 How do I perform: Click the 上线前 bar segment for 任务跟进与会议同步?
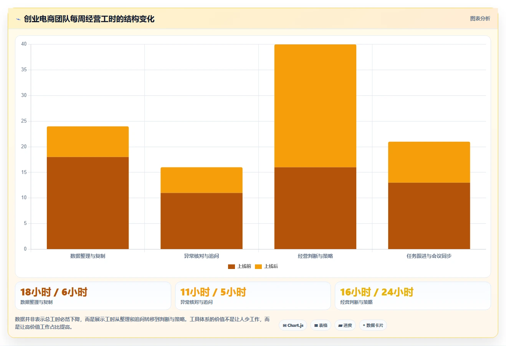click(x=429, y=216)
